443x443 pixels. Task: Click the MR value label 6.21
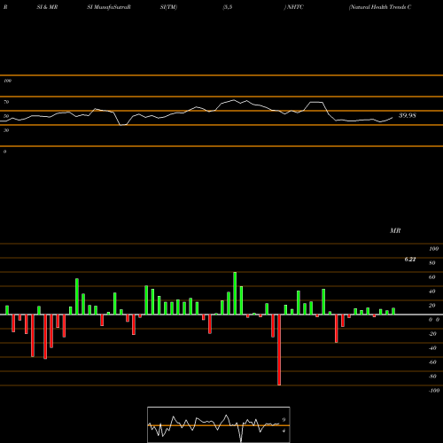click(410, 260)
